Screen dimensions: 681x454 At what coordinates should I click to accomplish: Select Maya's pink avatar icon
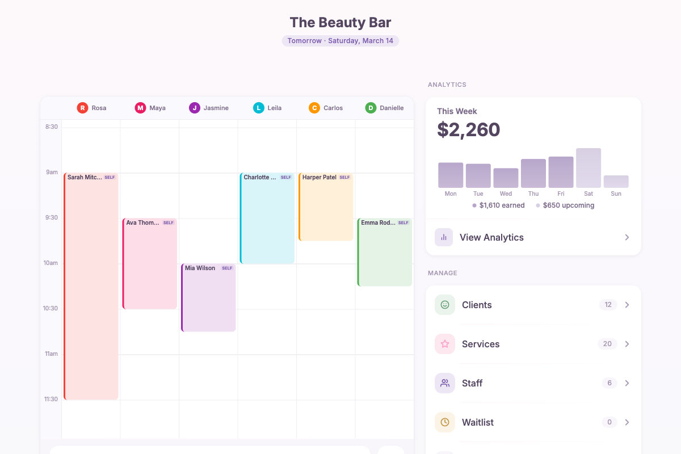click(x=140, y=108)
